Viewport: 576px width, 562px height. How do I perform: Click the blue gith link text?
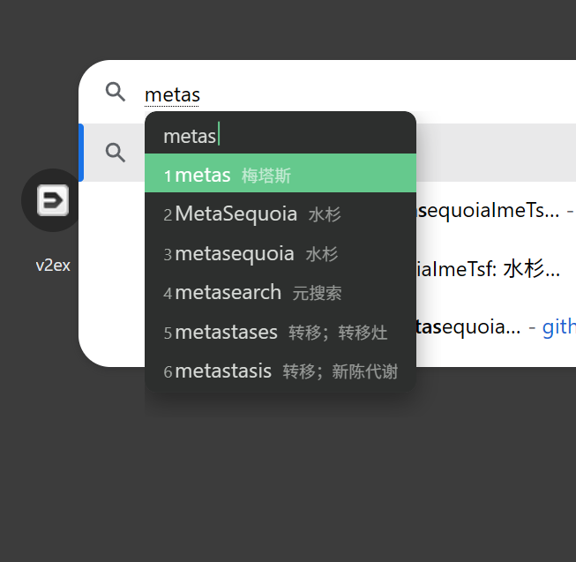point(558,326)
